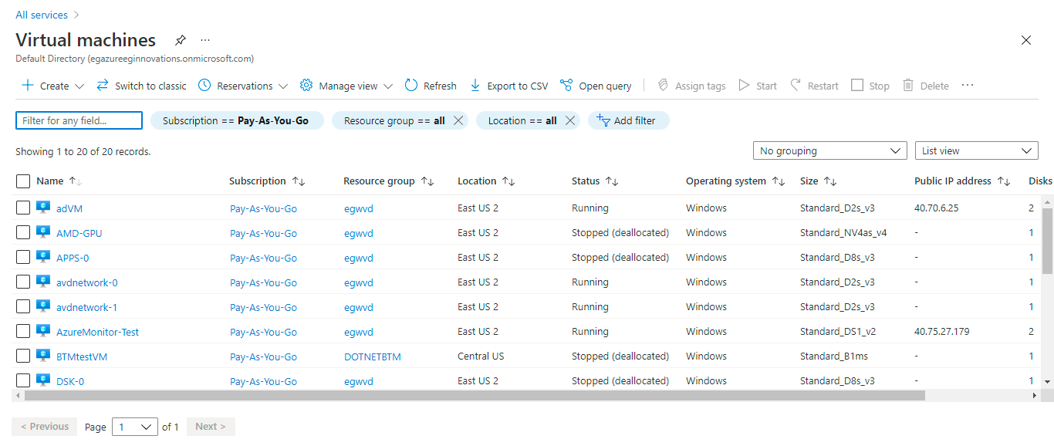Click Open query in the toolbar
This screenshot has height=446, width=1054.
click(x=596, y=86)
